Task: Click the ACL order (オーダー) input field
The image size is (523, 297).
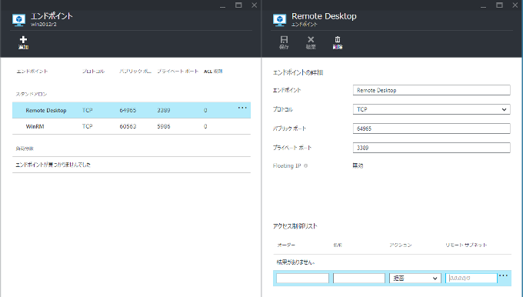Action: click(302, 279)
